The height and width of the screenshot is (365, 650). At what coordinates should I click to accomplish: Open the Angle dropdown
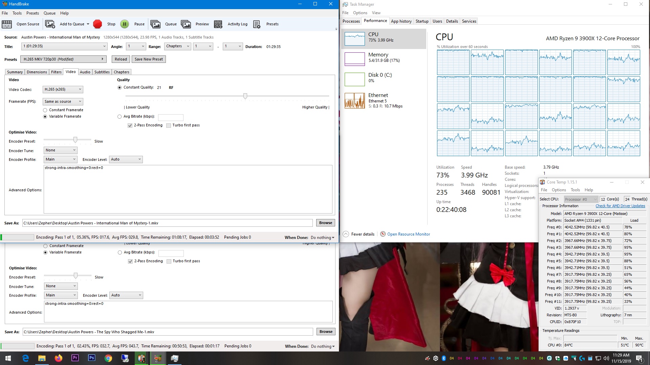pos(136,46)
